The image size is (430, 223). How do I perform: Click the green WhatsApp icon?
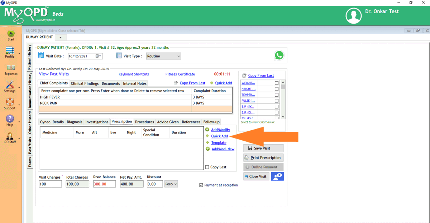(x=279, y=55)
